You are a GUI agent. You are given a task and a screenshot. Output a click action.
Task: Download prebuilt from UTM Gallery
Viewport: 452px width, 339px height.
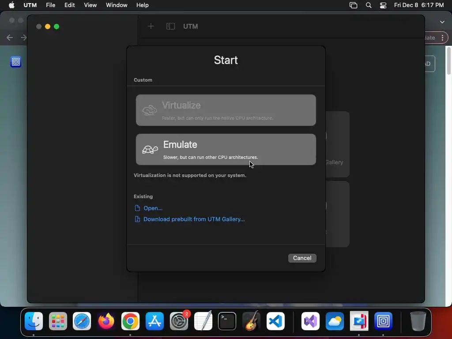tap(194, 219)
